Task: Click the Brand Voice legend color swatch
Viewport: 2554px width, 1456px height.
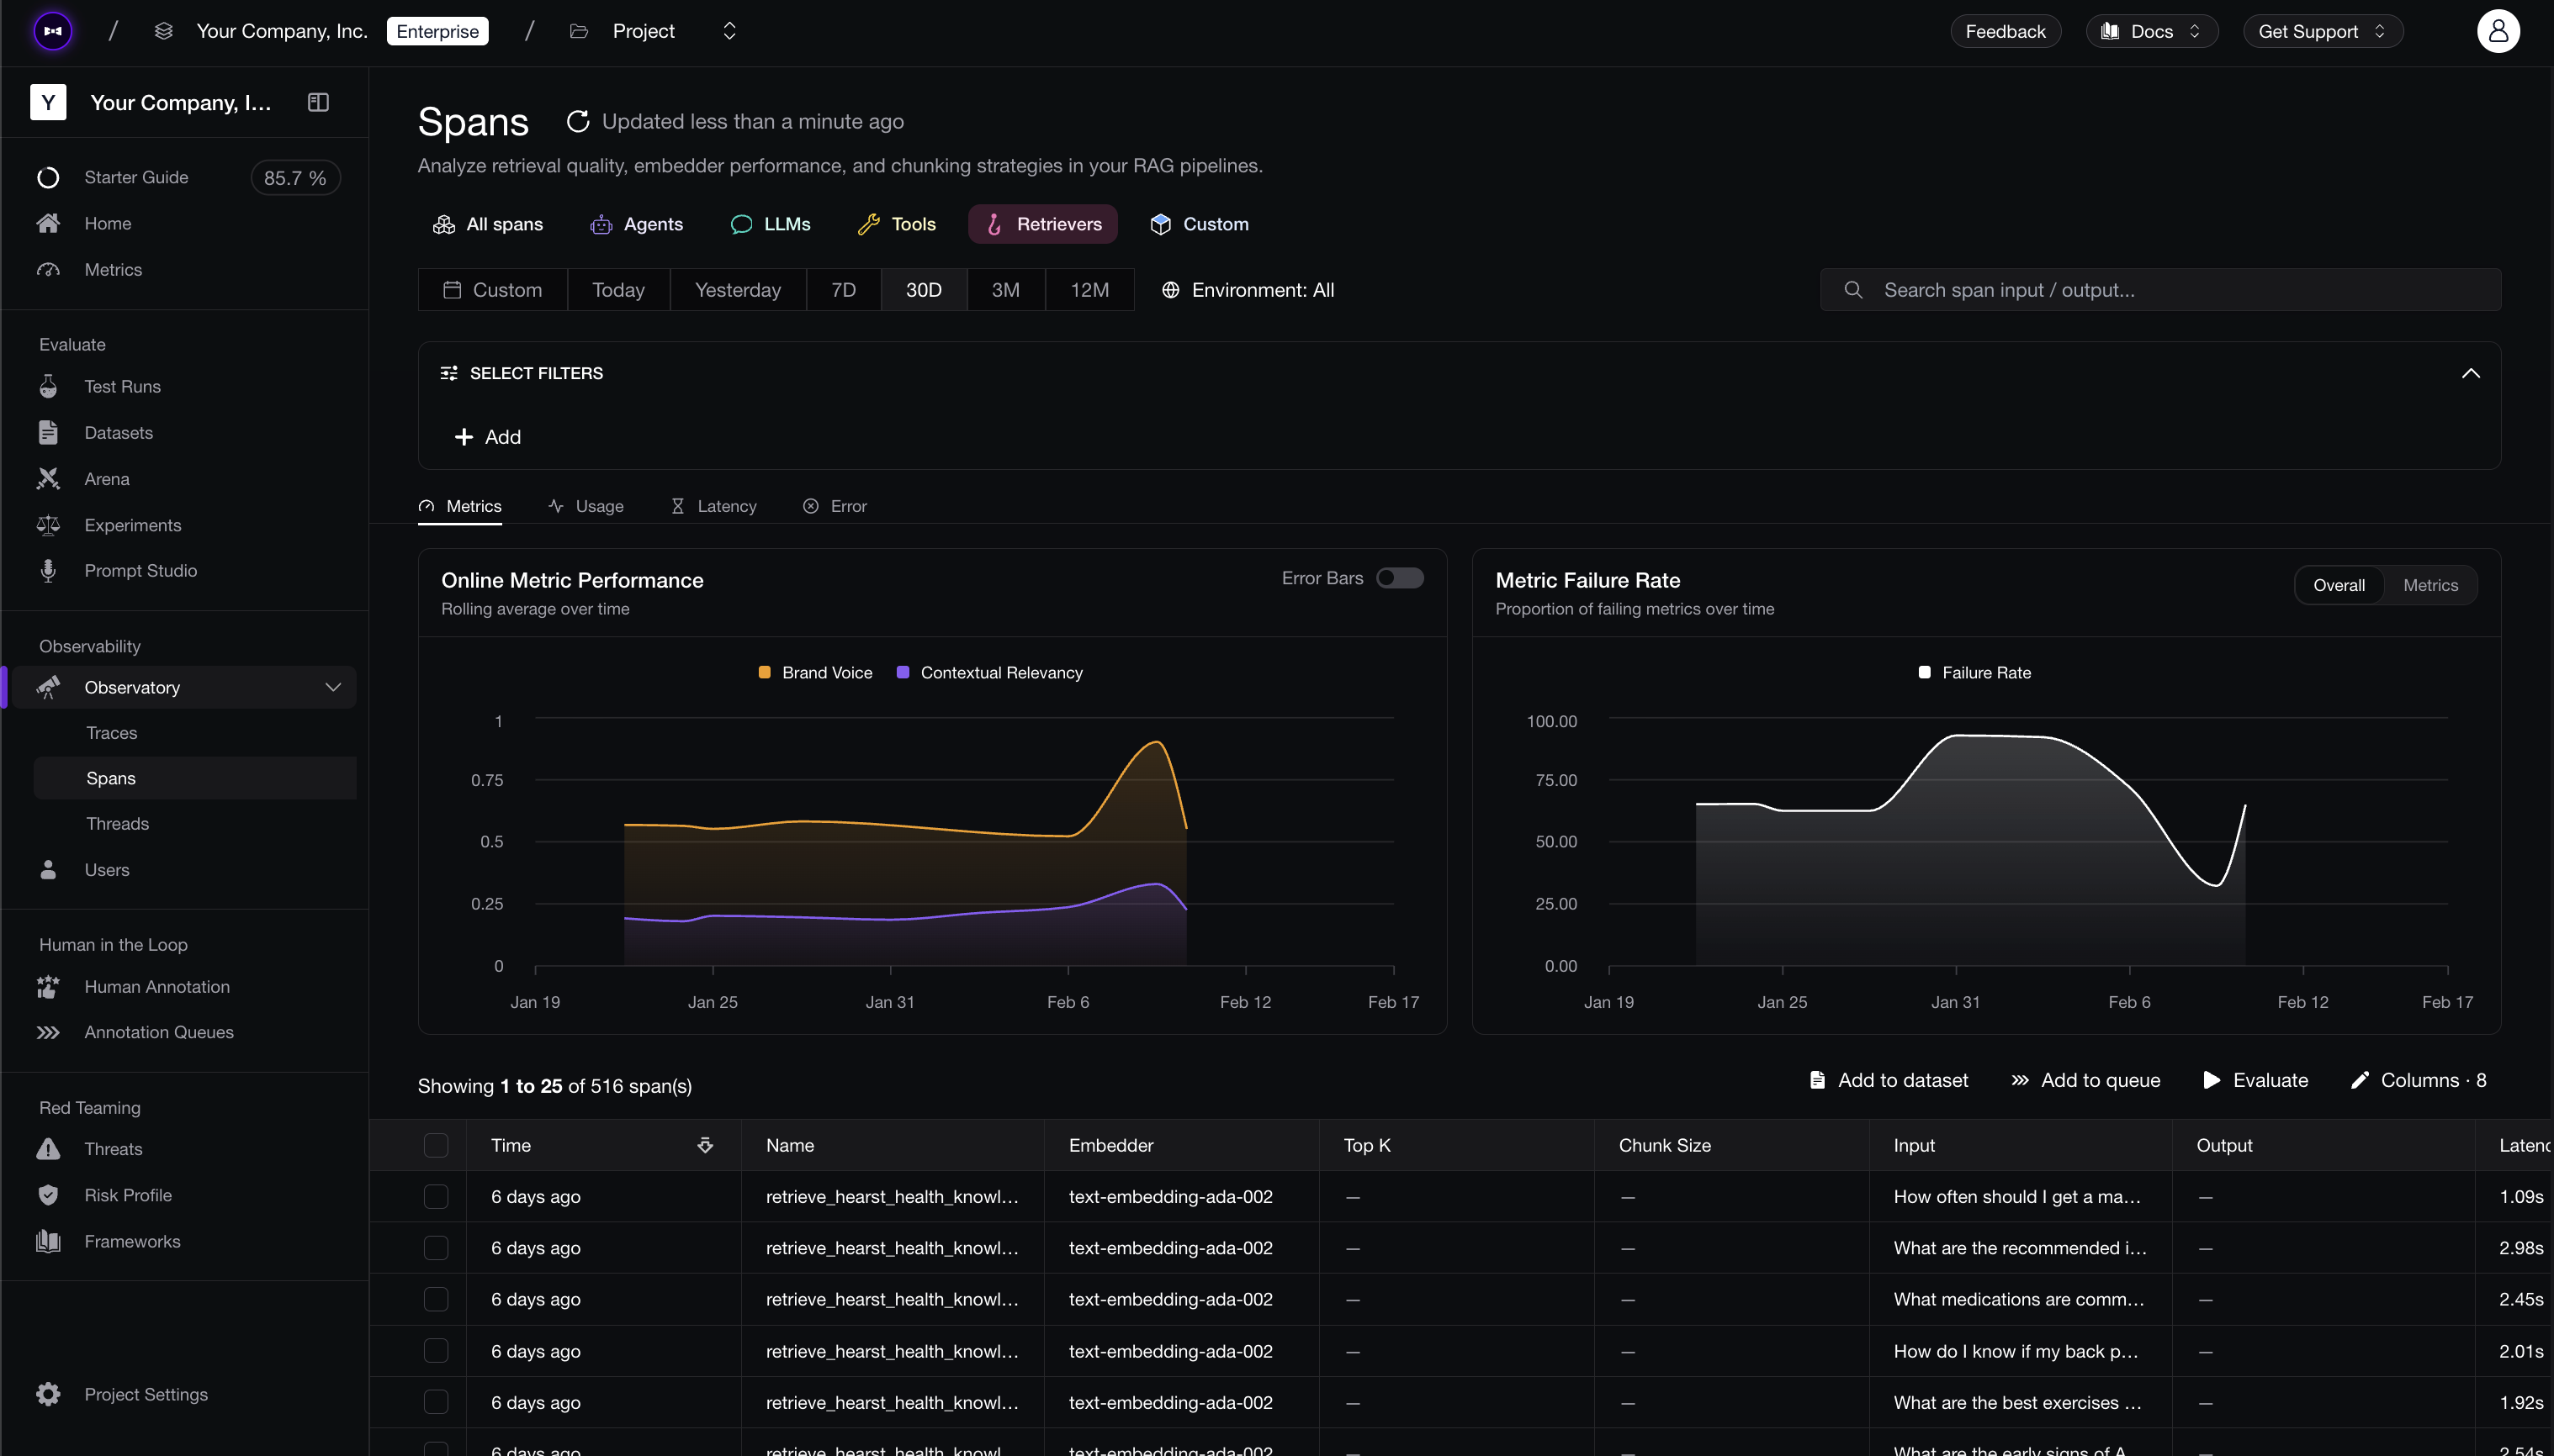Action: point(765,672)
